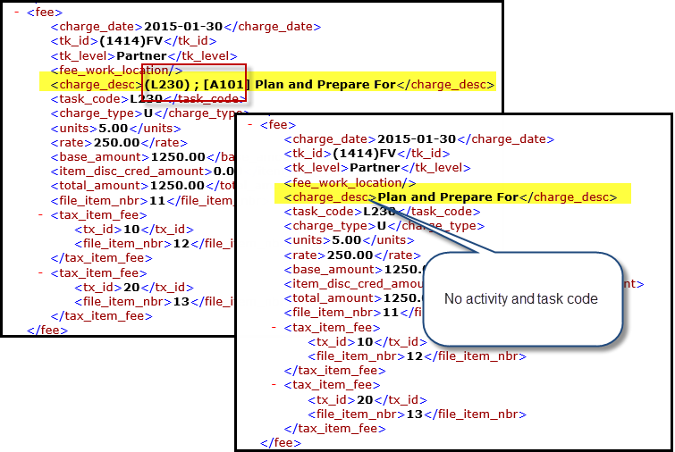This screenshot has width=675, height=452.
Task: Click closing </fee> tag in front window
Action: point(281,443)
